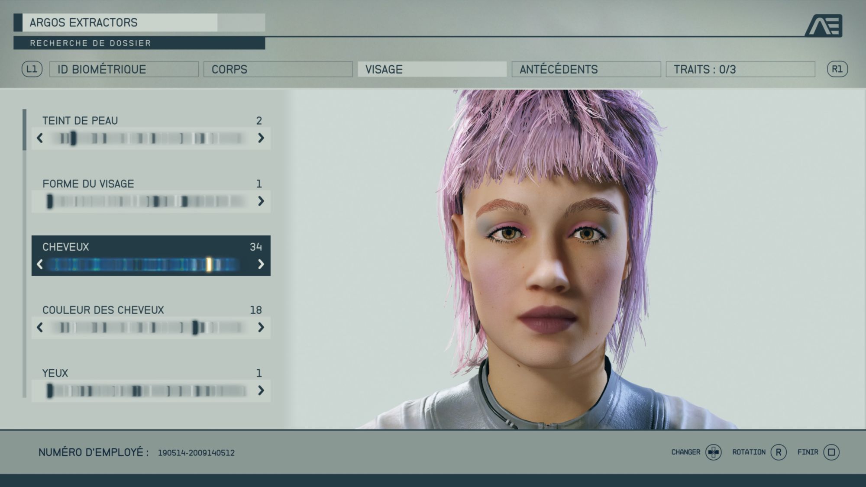866x487 pixels.
Task: Previous Couleur des cheveux option
Action: point(40,327)
